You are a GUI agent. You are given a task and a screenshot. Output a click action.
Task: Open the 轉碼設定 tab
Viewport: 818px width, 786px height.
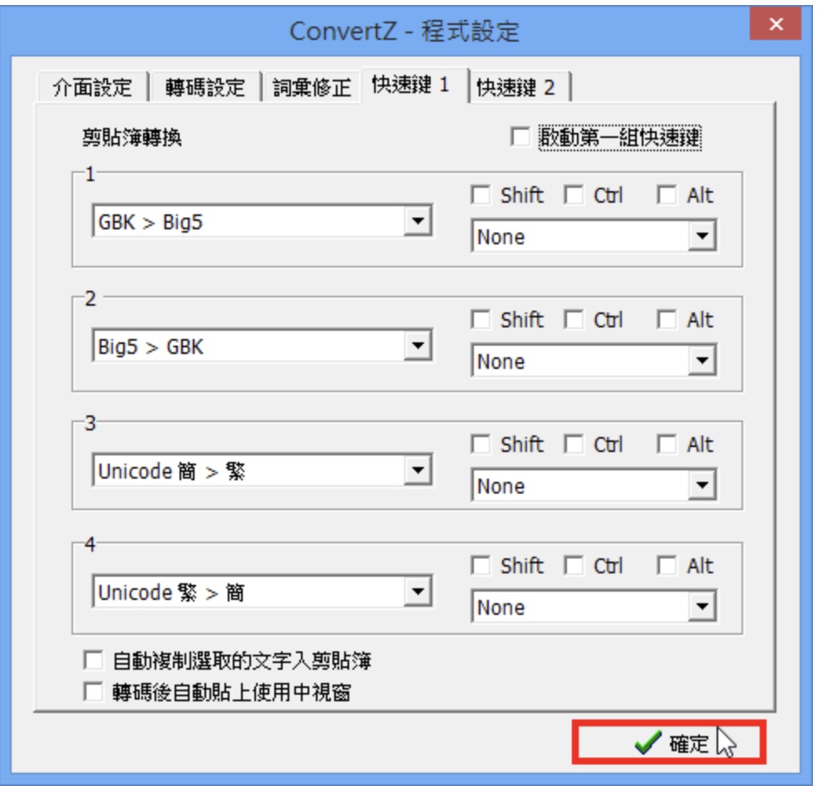[x=204, y=87]
